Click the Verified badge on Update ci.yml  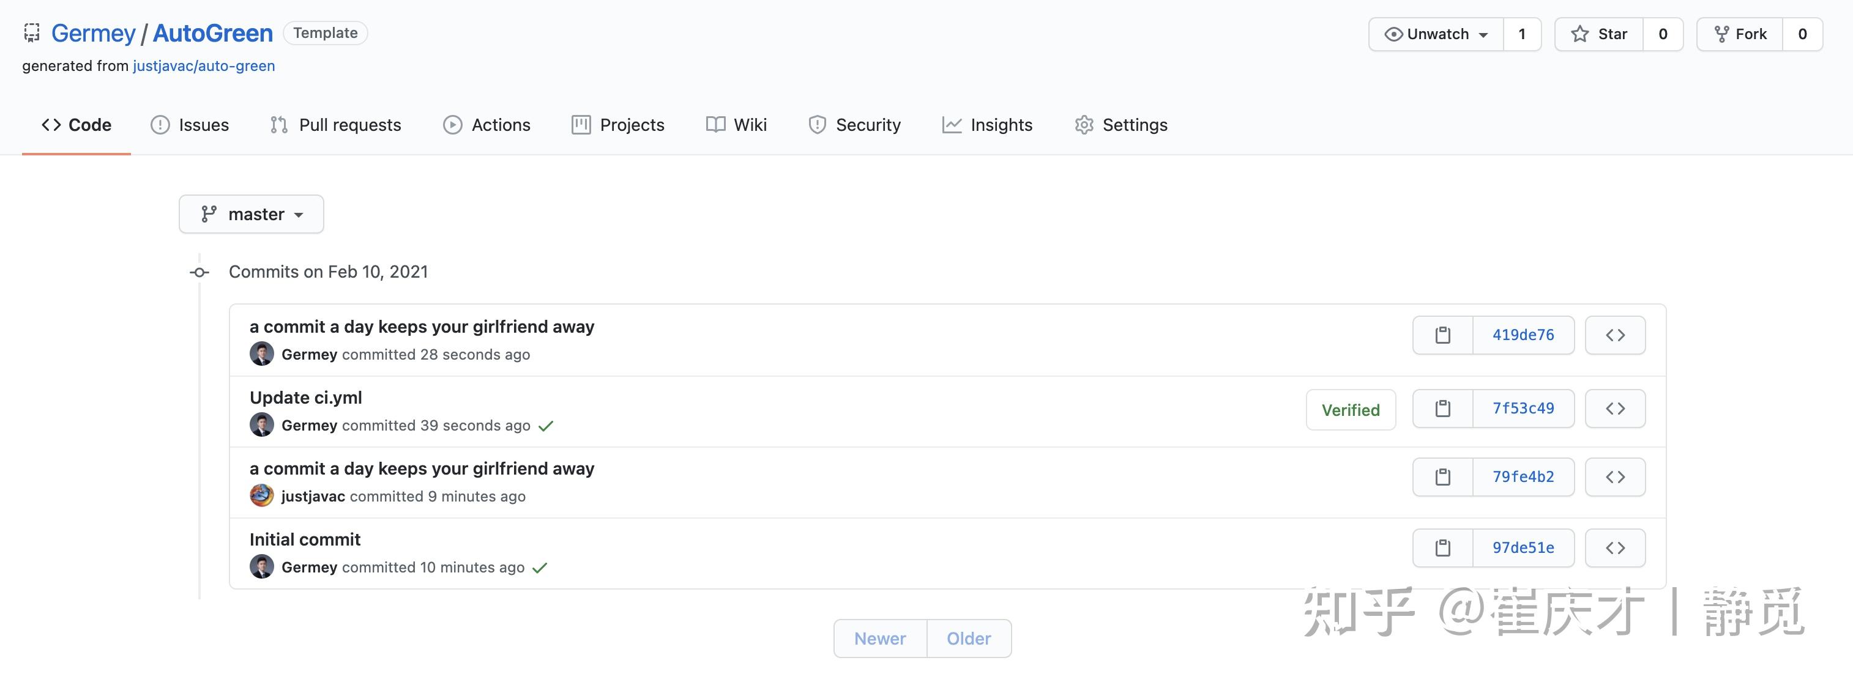[x=1350, y=410]
